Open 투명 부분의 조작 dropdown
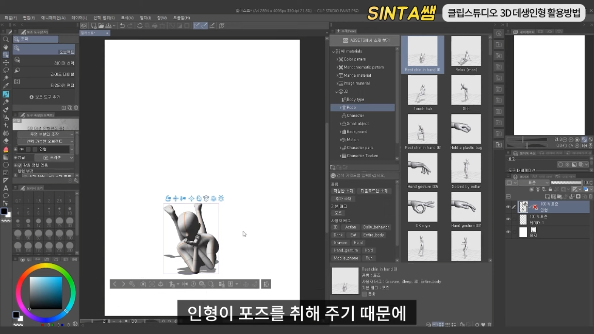The image size is (594, 334). pyautogui.click(x=45, y=134)
